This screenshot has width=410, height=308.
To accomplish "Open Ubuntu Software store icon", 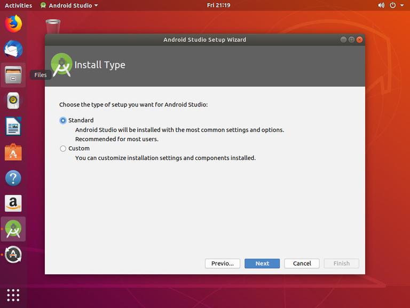I will coord(13,152).
